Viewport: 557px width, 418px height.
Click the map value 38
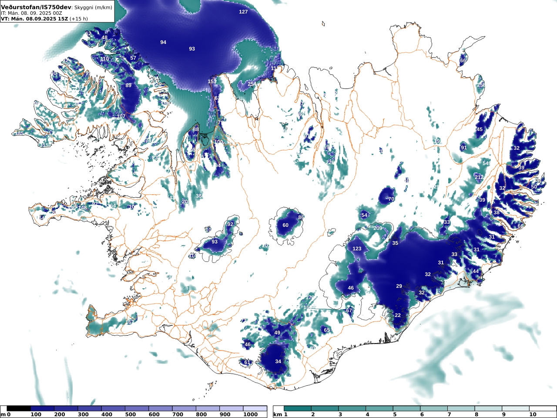point(497,212)
